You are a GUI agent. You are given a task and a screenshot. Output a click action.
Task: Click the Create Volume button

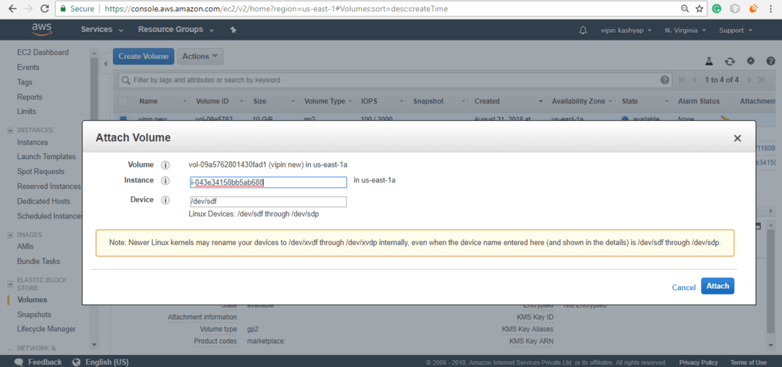coord(144,56)
